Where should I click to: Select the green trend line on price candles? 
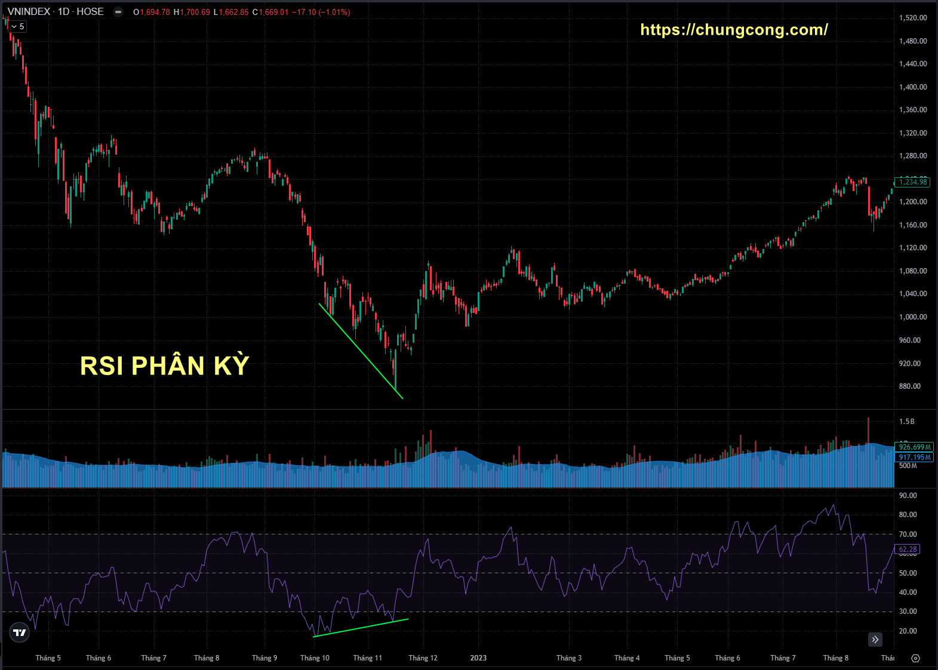click(x=361, y=351)
